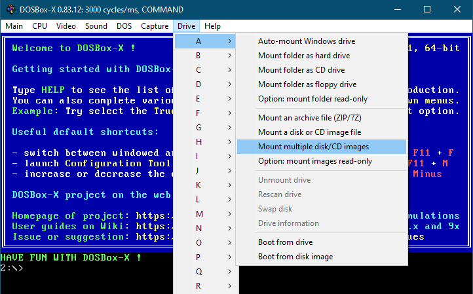Click the greyed-out Unmount drive entry

coord(322,180)
